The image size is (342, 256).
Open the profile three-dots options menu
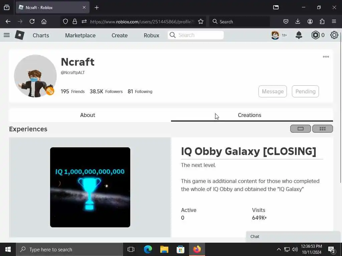click(x=326, y=57)
